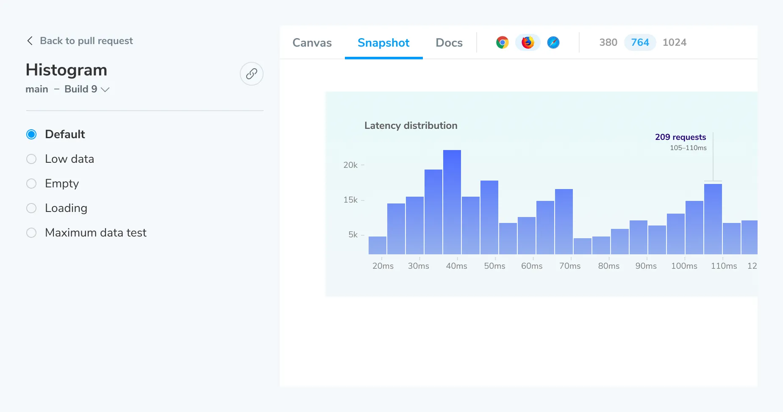This screenshot has width=783, height=412.
Task: Copy link with the chain icon button
Action: [251, 74]
